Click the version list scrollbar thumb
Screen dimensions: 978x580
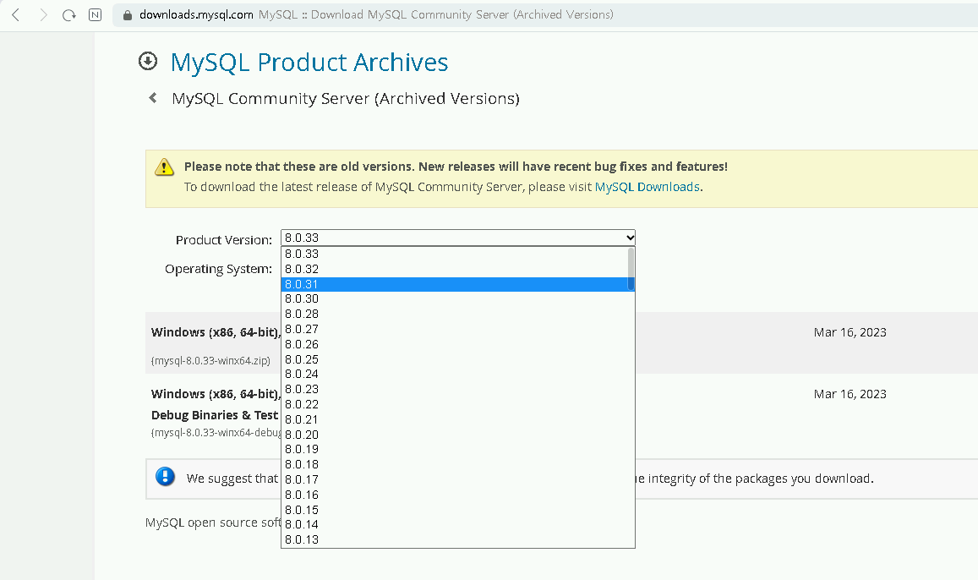click(x=631, y=269)
